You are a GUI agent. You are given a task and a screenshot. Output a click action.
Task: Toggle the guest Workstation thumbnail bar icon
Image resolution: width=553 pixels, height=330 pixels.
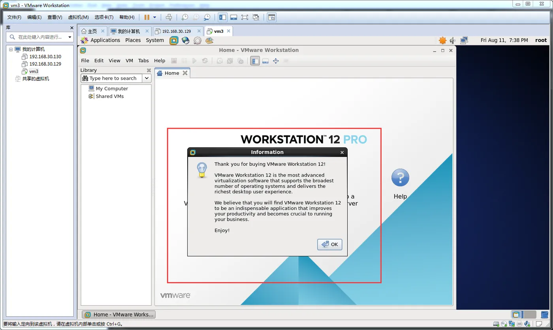[x=265, y=61]
